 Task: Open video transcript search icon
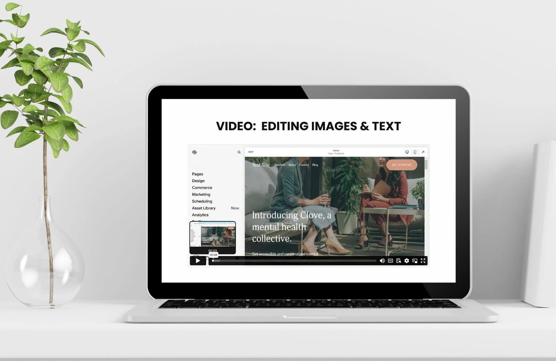[398, 261]
